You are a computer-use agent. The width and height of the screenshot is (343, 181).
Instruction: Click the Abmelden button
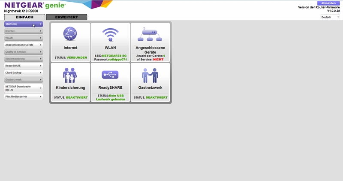click(x=328, y=3)
